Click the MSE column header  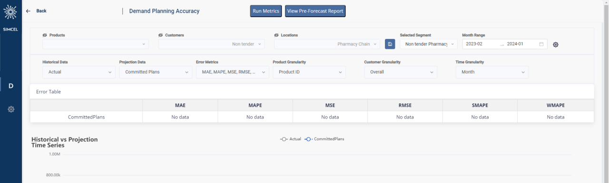330,105
